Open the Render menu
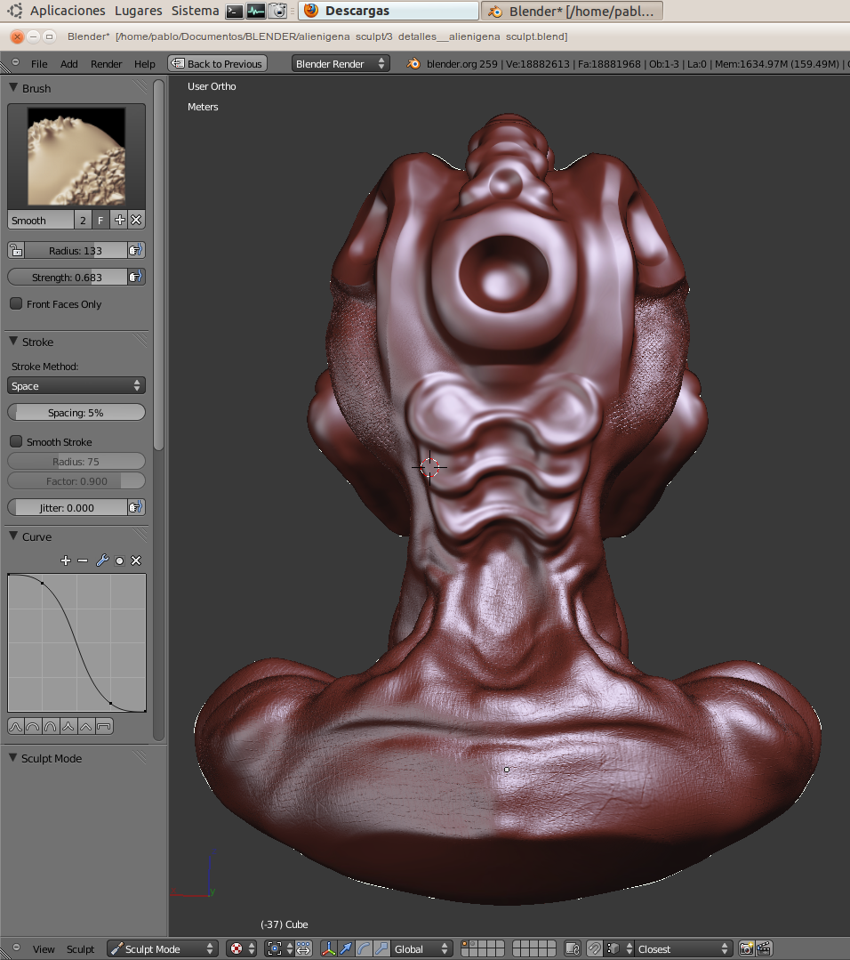The width and height of the screenshot is (850, 960). point(107,64)
